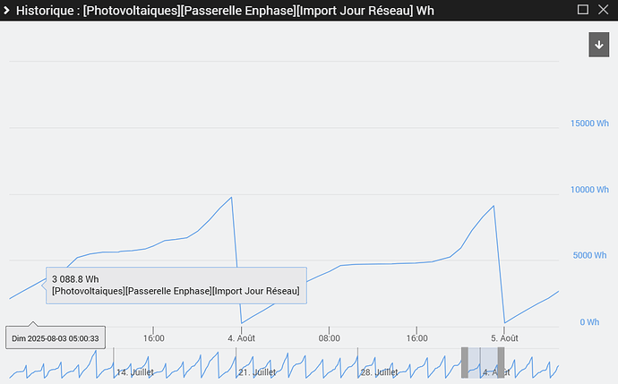This screenshot has height=384, width=618.
Task: Click '21. Juillet' in the navigator
Action: click(257, 372)
